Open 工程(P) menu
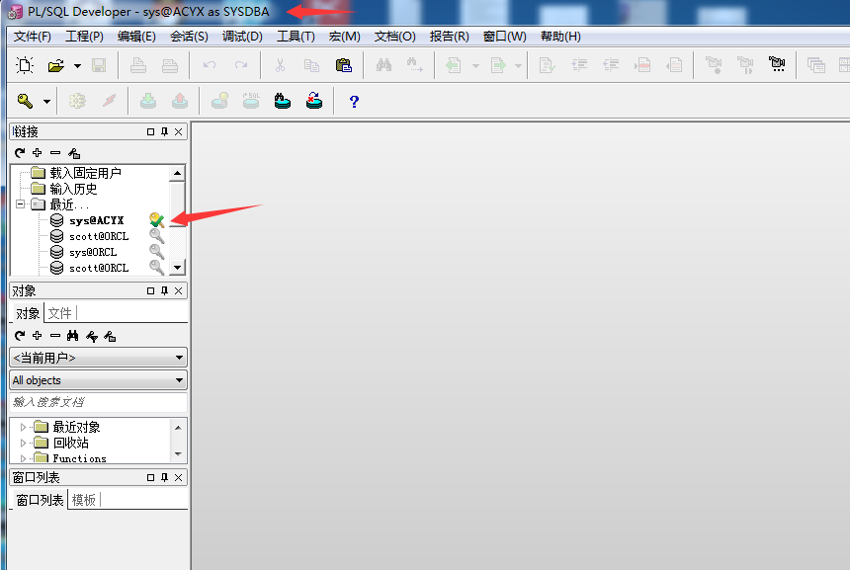 pos(85,37)
